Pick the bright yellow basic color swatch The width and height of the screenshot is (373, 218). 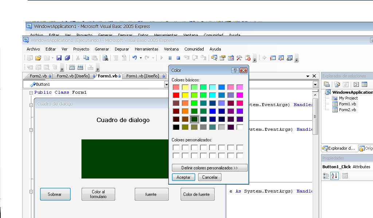point(185,95)
